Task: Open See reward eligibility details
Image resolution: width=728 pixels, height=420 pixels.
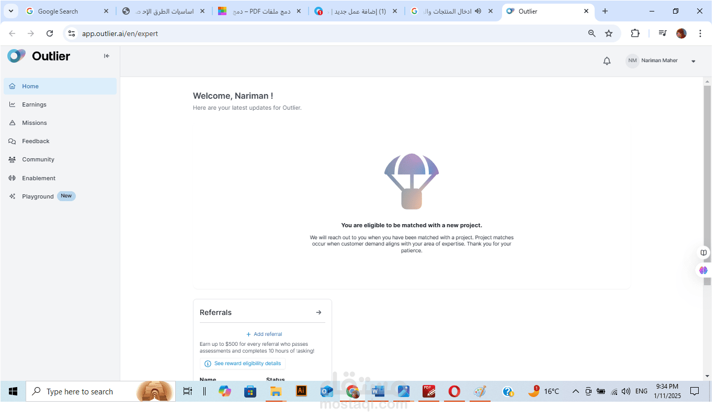Action: (x=243, y=364)
